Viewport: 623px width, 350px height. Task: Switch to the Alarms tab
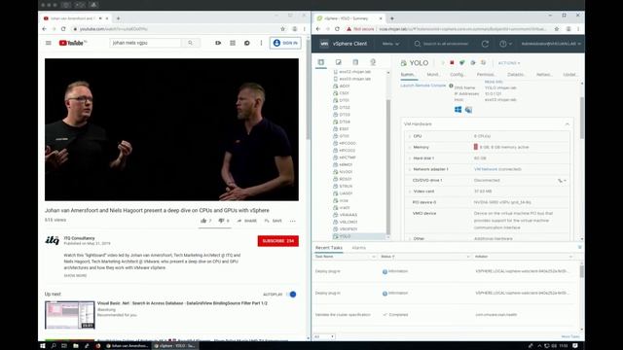point(359,248)
